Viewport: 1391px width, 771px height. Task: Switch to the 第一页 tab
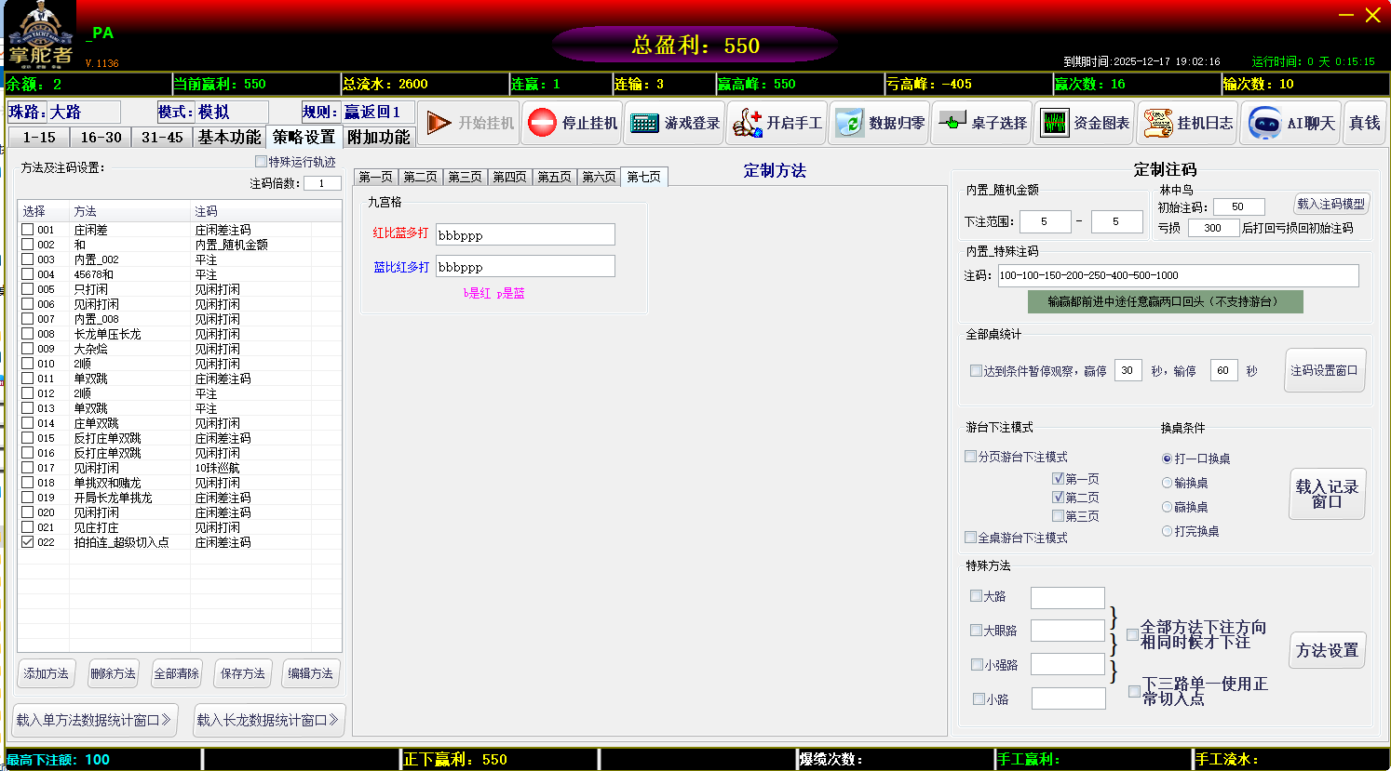point(375,177)
